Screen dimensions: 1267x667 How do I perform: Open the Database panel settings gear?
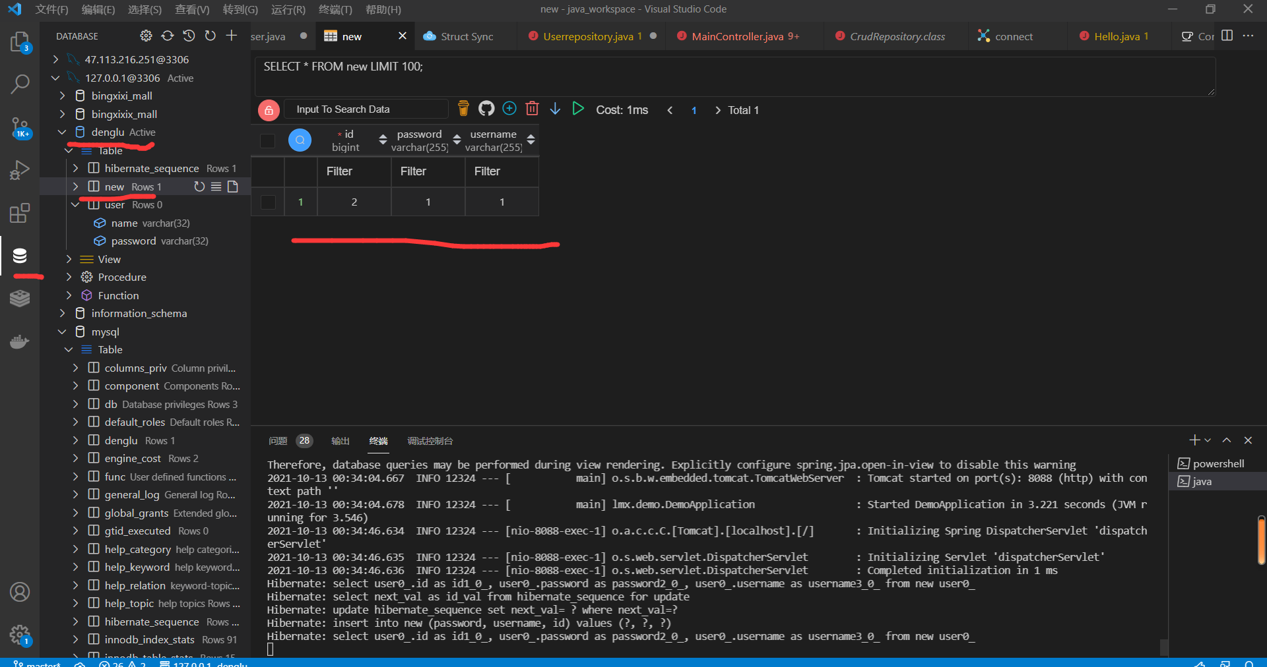pyautogui.click(x=146, y=36)
